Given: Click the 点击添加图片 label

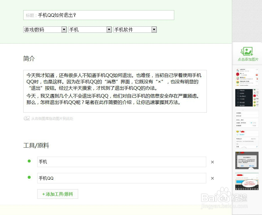Looking at the screenshot, I should pos(248,59).
